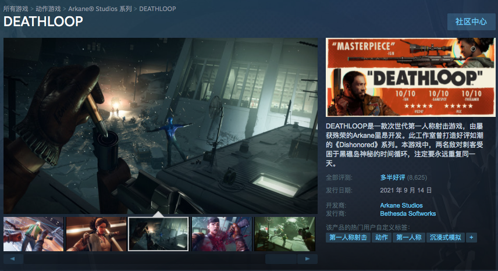Select the thumbnail with blood splatter scene
The width and height of the screenshot is (498, 271).
222,234
